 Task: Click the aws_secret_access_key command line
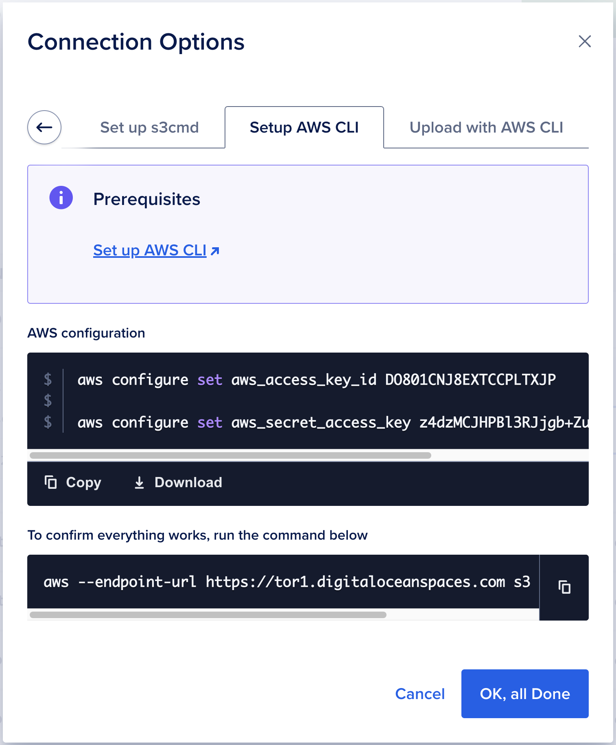pos(332,423)
